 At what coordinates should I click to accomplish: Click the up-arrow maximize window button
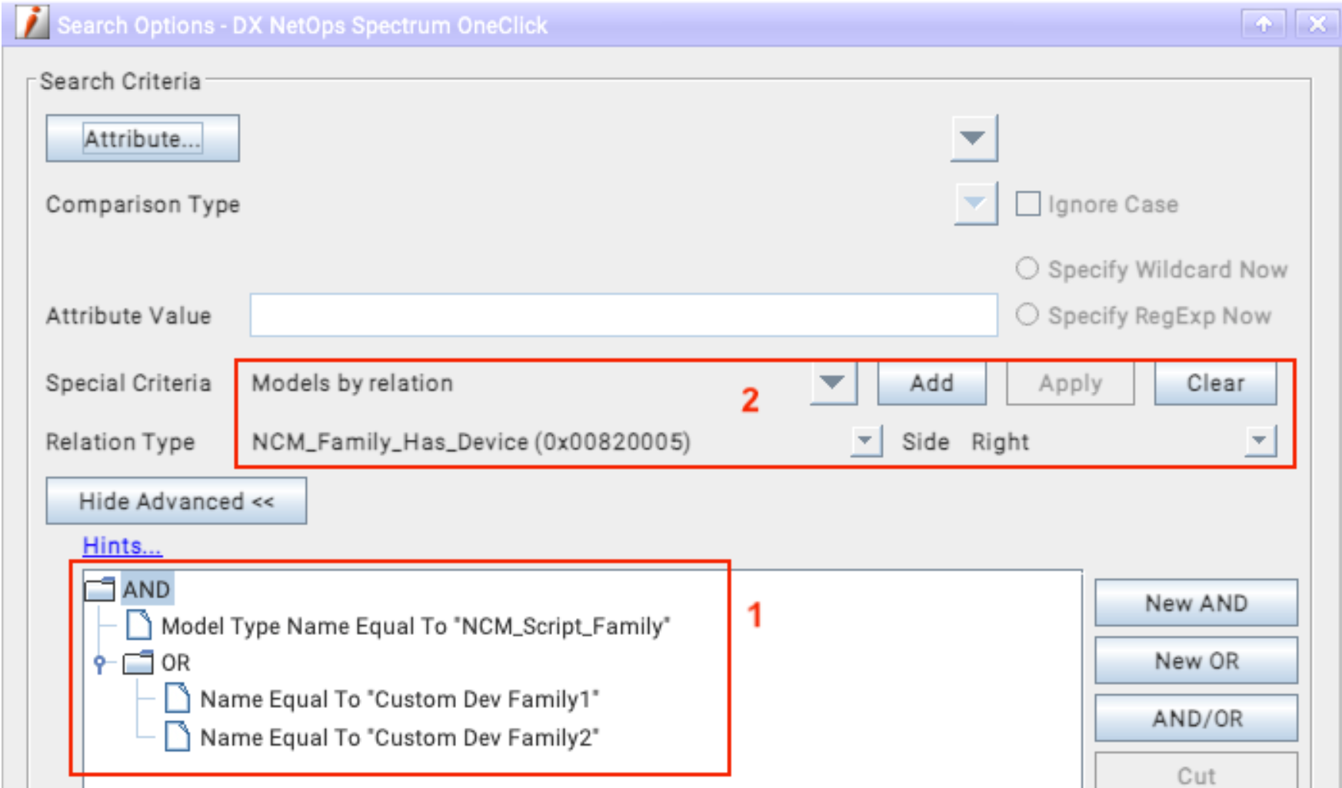pyautogui.click(x=1264, y=25)
